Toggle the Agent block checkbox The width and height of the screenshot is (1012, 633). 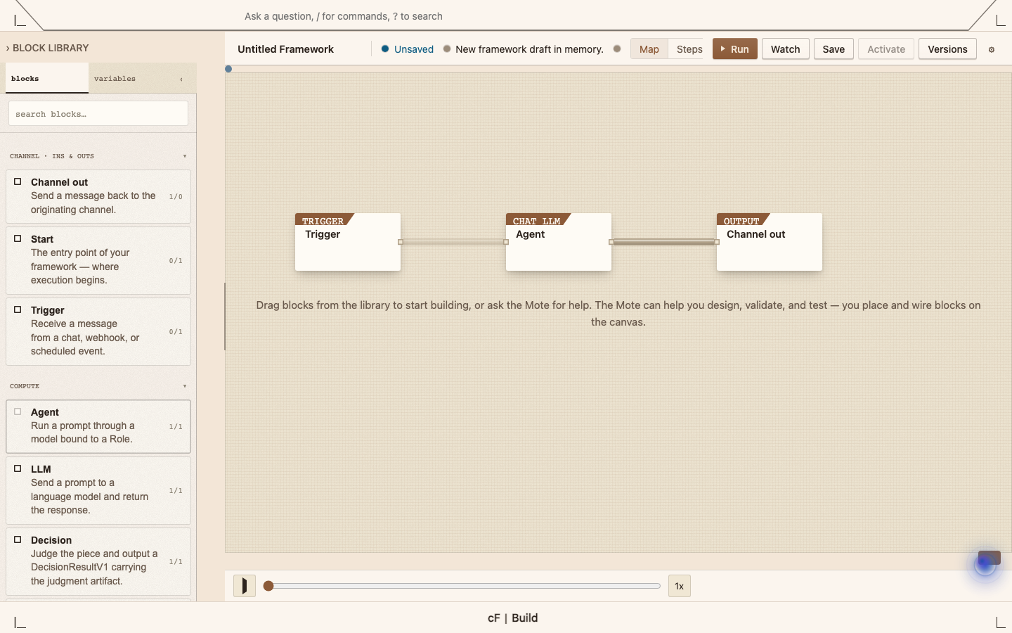[x=18, y=411]
